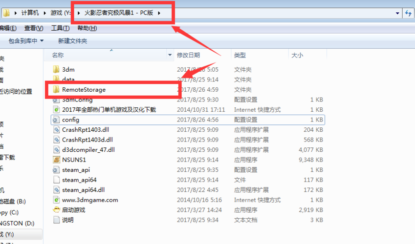Open 最近访问的位置 in the navigation pane
415x244 pixels.
[x=16, y=91]
